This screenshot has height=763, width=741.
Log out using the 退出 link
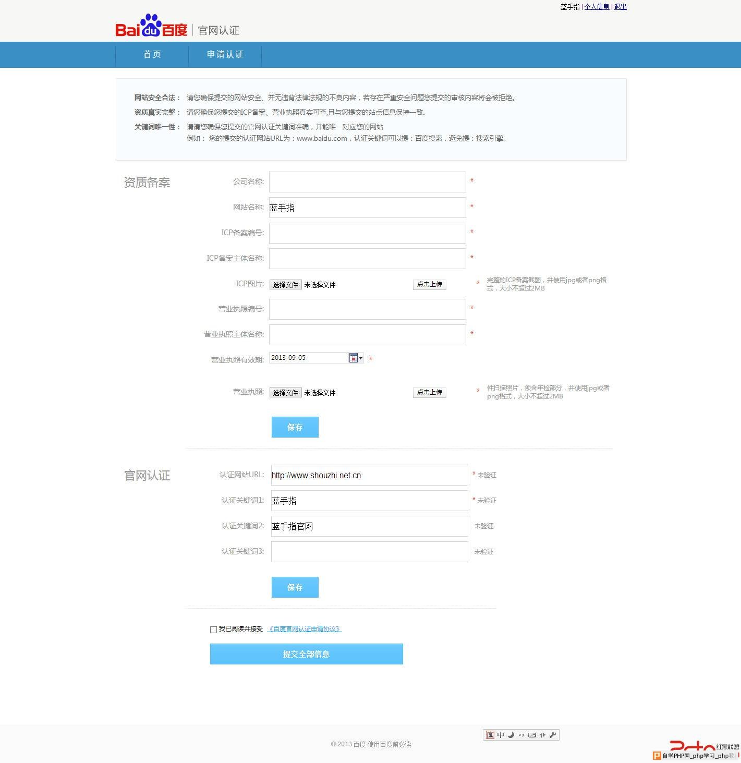(620, 7)
